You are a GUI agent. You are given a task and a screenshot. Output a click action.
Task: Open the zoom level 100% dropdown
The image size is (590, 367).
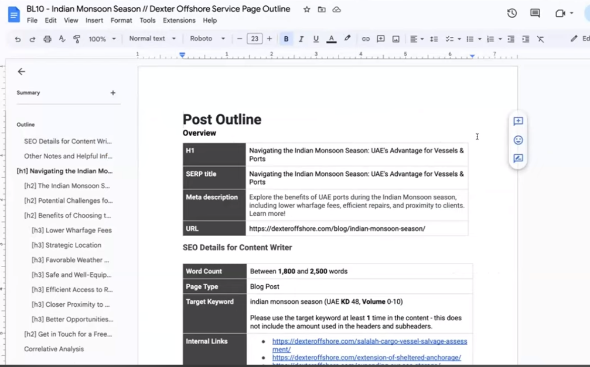click(101, 39)
